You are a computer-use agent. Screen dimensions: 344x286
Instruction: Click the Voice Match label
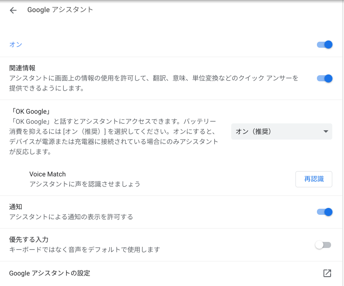click(47, 174)
